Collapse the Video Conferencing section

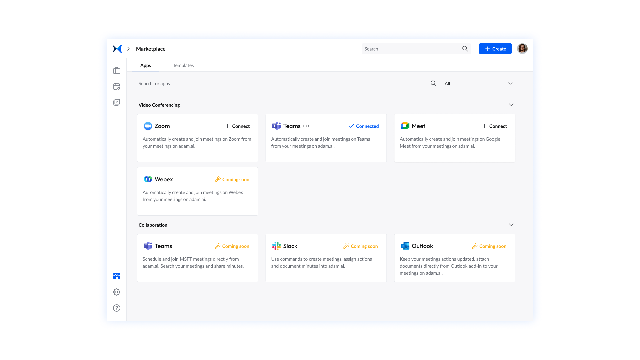(x=511, y=104)
